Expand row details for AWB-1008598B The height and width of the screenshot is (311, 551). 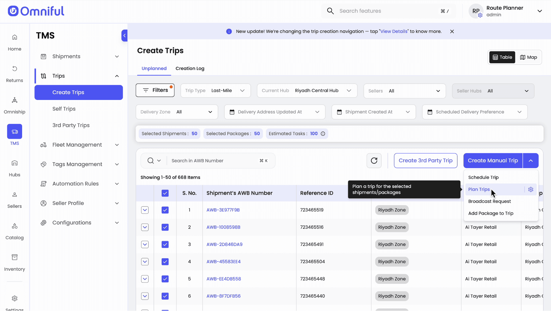point(145,227)
